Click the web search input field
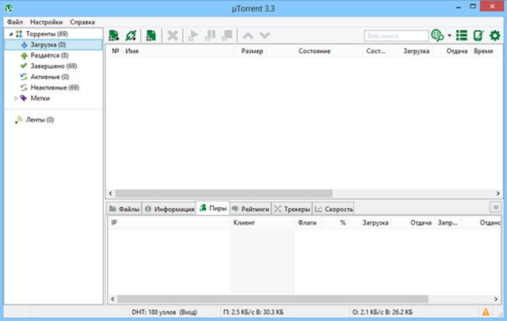Image resolution: width=507 pixels, height=321 pixels. click(x=396, y=36)
